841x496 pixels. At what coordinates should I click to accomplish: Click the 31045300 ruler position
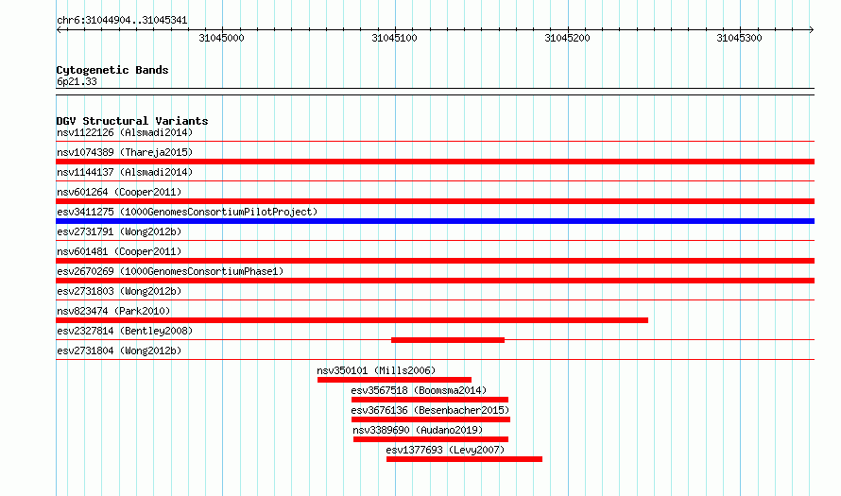tap(739, 38)
